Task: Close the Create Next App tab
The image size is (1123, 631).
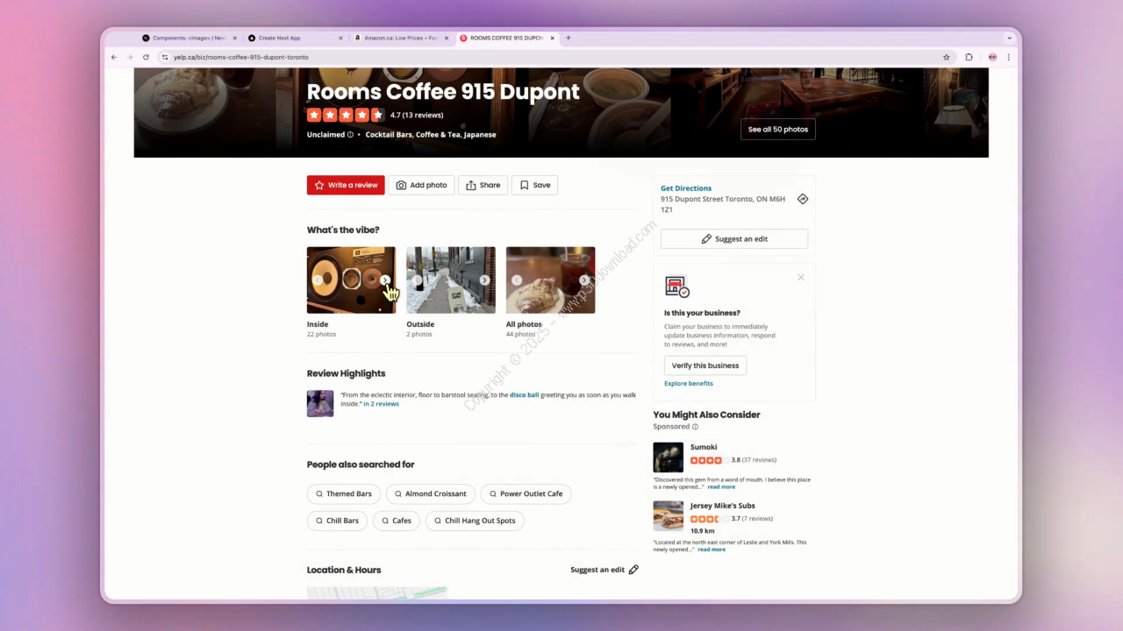Action: point(340,38)
